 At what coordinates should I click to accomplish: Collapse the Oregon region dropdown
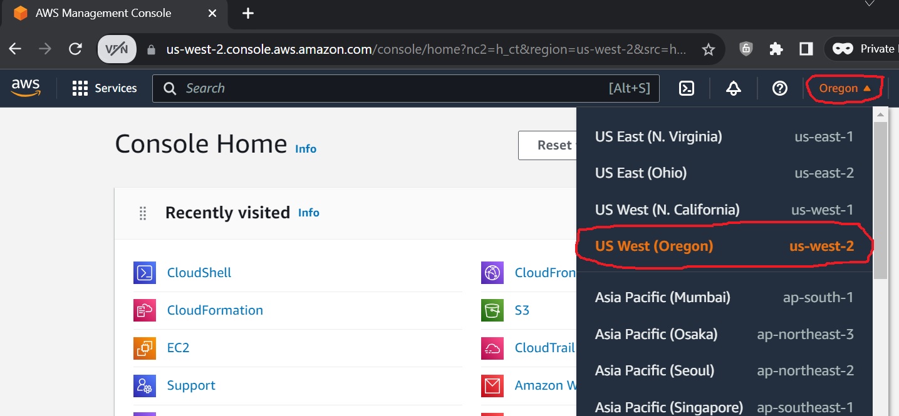coord(845,88)
